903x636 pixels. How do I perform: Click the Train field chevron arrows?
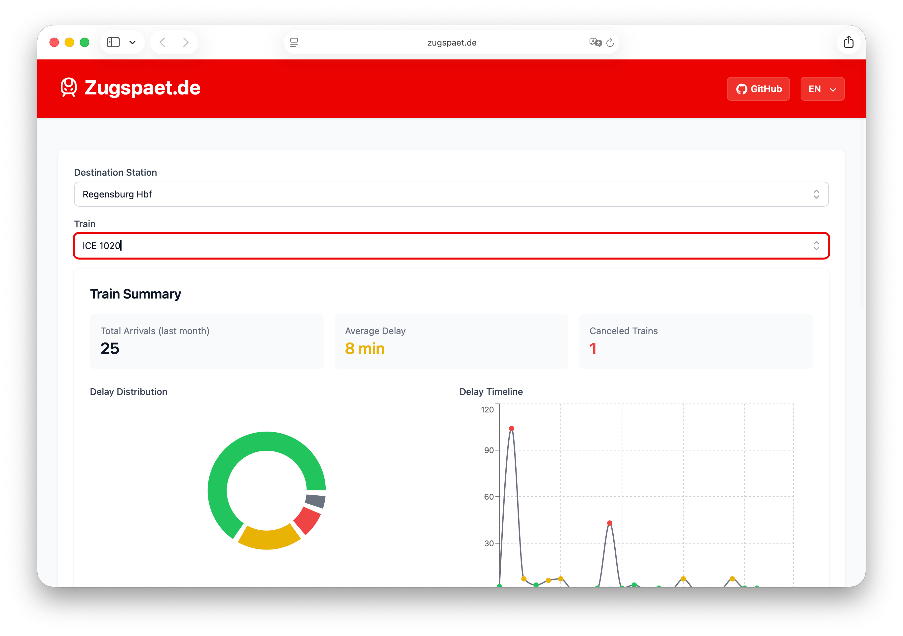[816, 246]
